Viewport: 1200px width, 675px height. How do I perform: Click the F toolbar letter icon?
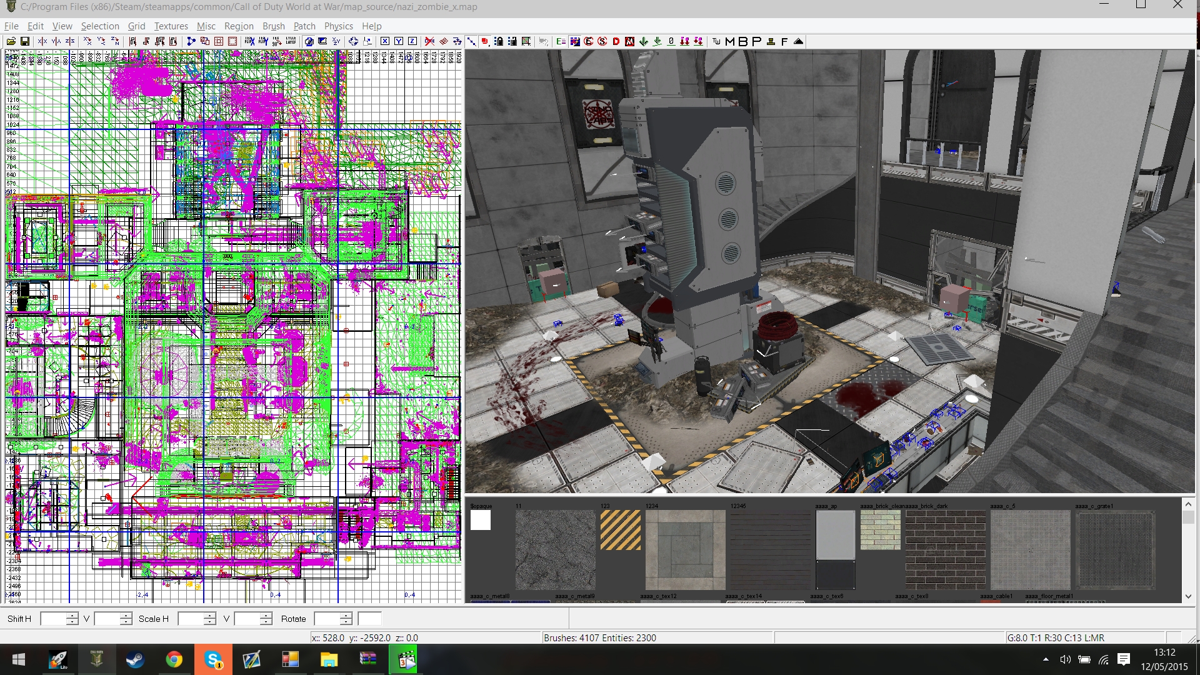784,41
